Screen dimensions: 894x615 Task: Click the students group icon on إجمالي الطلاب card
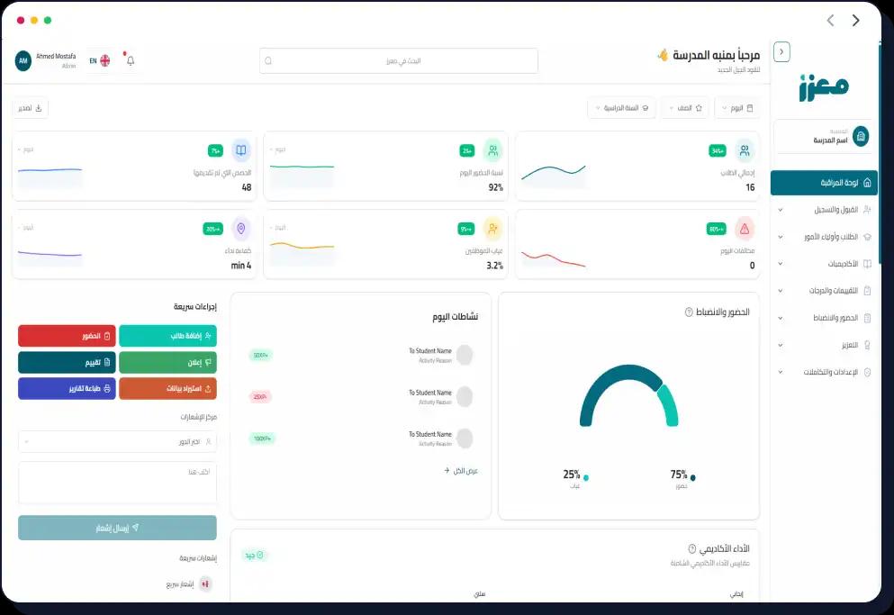tap(744, 149)
